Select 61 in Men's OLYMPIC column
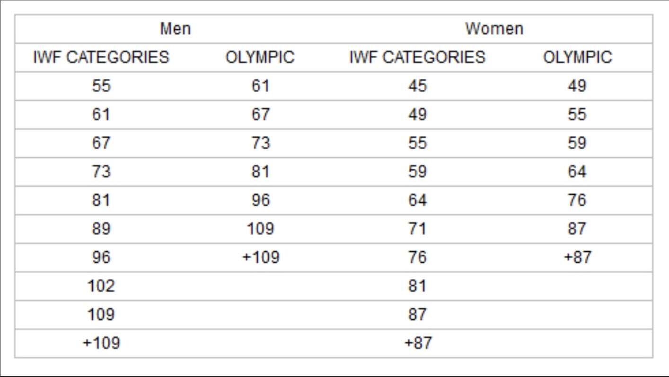This screenshot has width=669, height=377. pos(260,86)
